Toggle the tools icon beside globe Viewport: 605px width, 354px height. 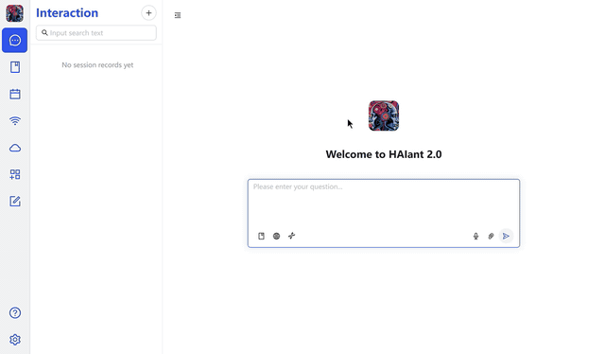pos(292,236)
